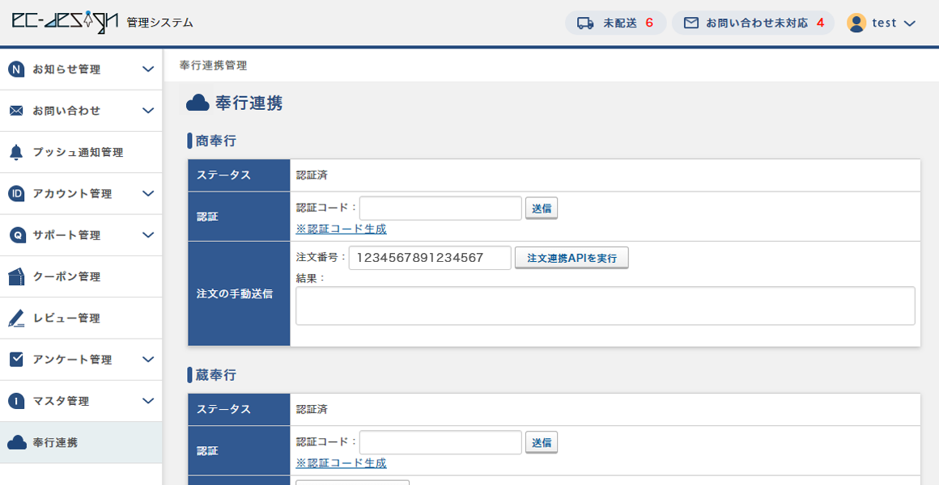The height and width of the screenshot is (485, 939).
Task: Click the mail icon beside お問い合わせ
Action: tap(16, 111)
